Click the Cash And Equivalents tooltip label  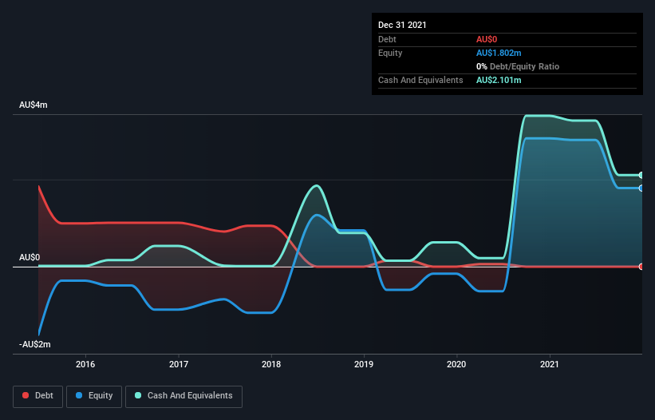(420, 80)
